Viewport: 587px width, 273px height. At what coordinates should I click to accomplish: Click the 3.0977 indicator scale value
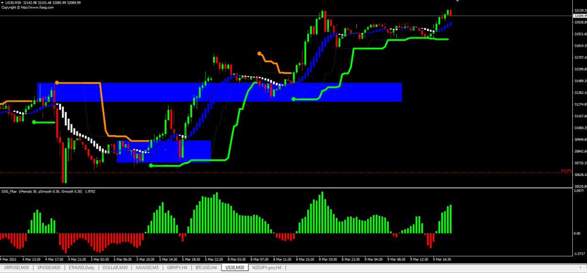(x=579, y=191)
